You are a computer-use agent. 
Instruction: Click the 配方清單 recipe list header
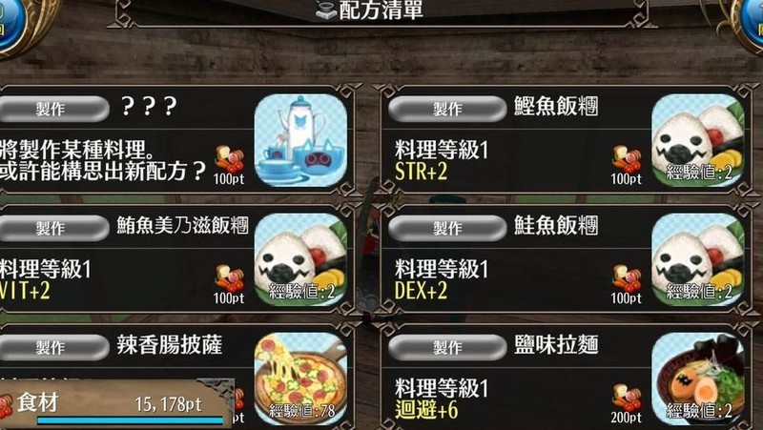[x=370, y=10]
